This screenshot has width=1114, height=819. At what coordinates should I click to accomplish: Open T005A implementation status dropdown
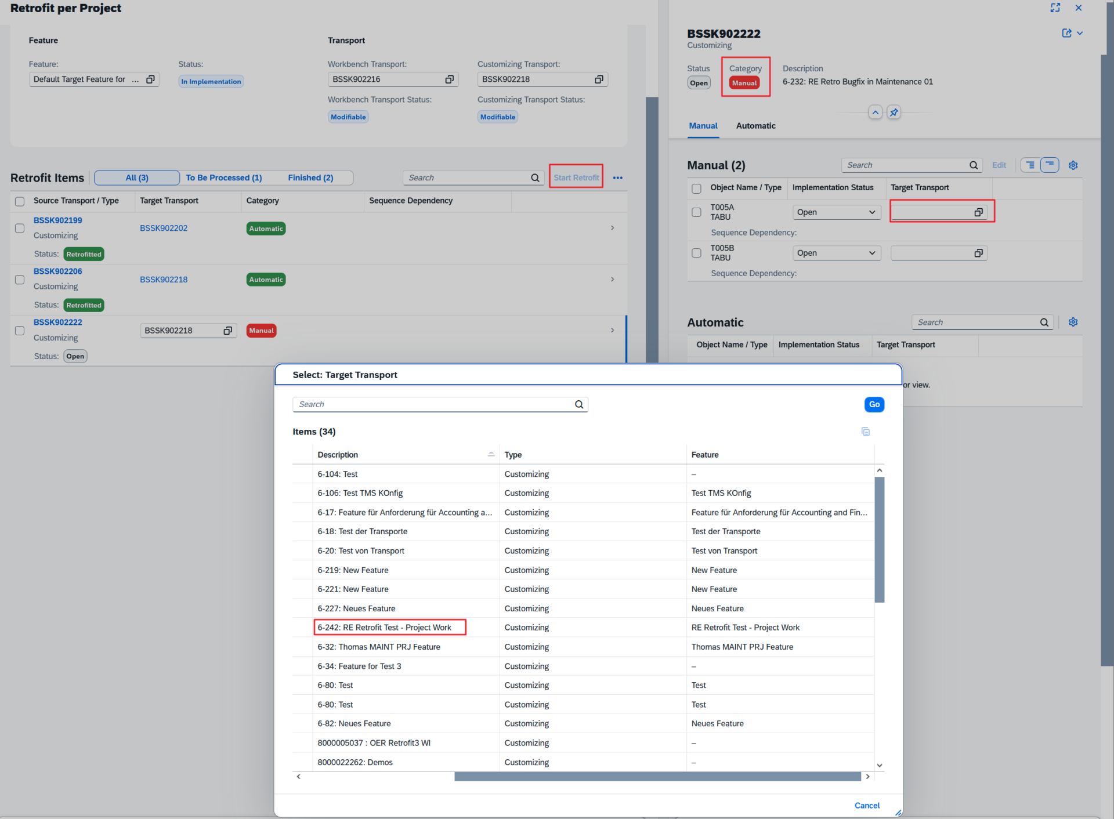836,212
